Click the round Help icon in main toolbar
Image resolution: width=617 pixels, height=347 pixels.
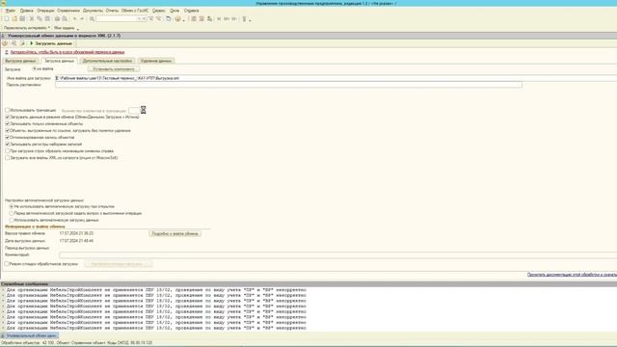(x=177, y=18)
